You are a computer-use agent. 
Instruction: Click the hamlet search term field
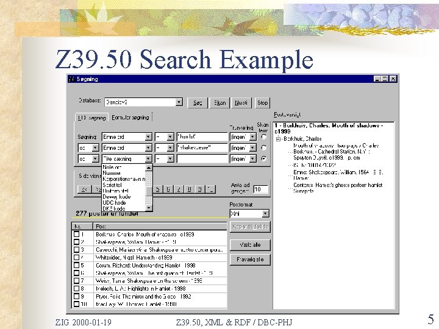tap(202, 137)
